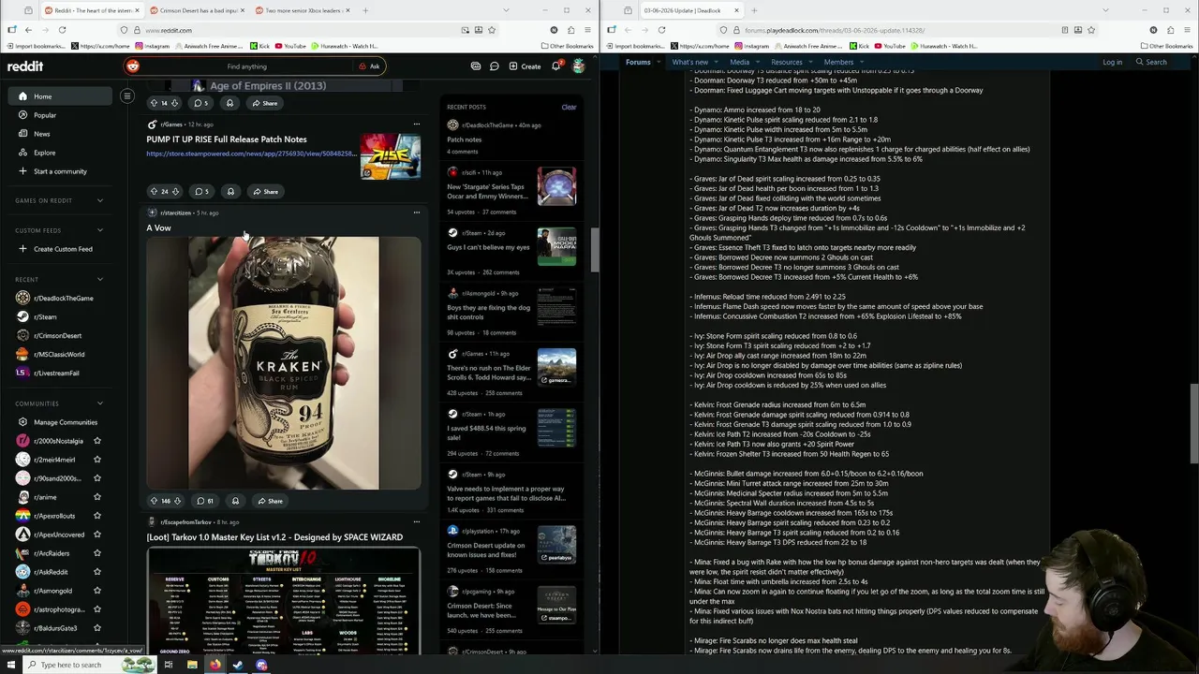Collapse the Reddit sidebar with the hamburger button
1199x674 pixels.
[127, 95]
